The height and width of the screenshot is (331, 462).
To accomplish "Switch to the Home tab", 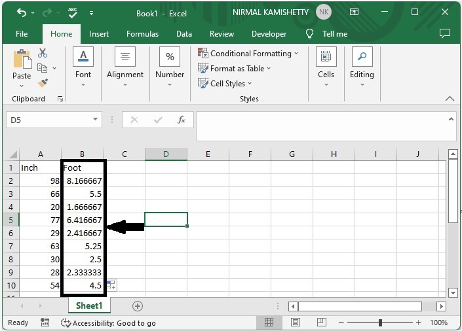I will click(x=62, y=34).
